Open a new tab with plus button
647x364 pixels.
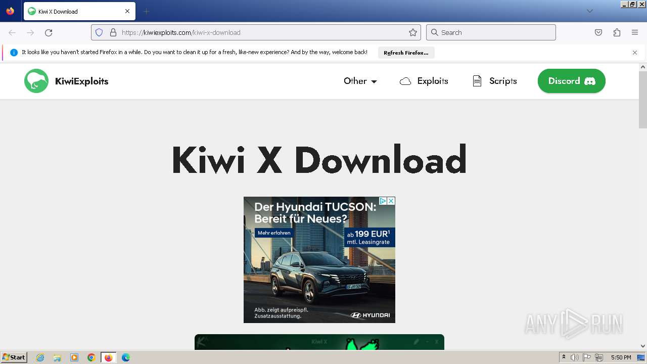point(146,11)
